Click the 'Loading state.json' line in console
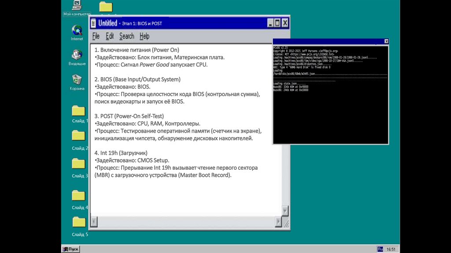This screenshot has width=451, height=253. coord(289,83)
